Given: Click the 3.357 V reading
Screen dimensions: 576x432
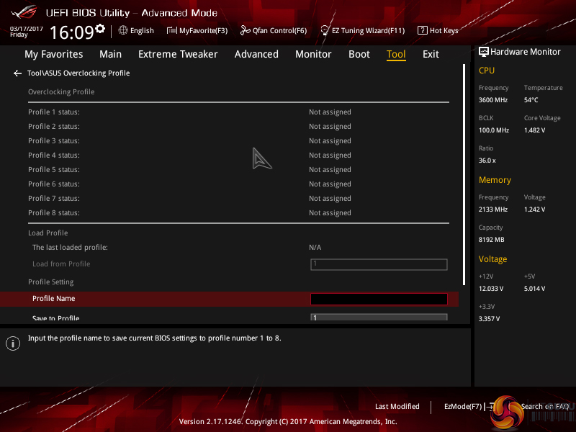Looking at the screenshot, I should pos(489,319).
